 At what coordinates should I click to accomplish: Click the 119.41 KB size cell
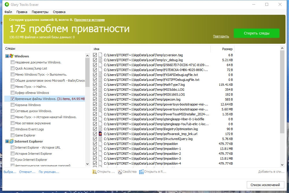pos(226,85)
